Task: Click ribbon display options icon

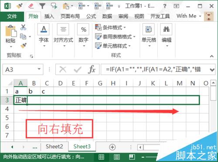Action: click(176, 6)
